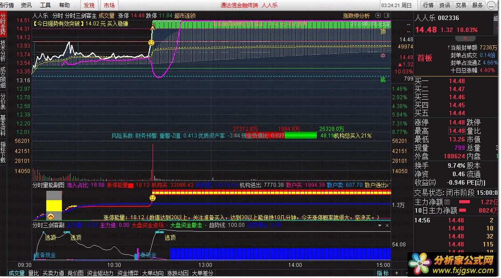Image resolution: width=501 pixels, height=278 pixels.
Task: Click the red 主力净额 bar indicator
Action: coord(464,202)
